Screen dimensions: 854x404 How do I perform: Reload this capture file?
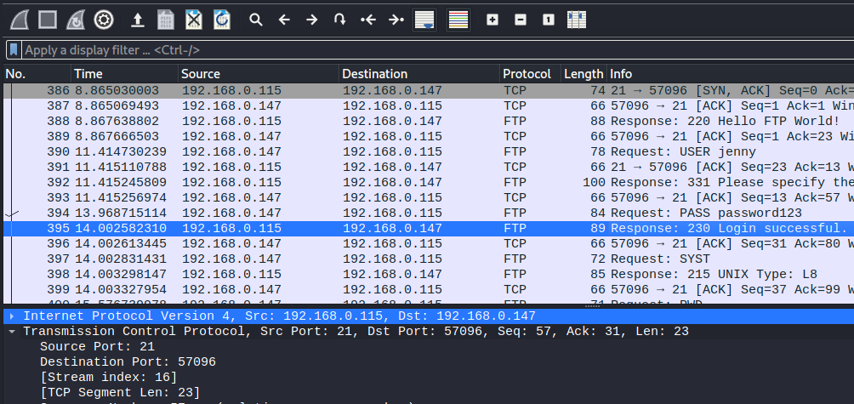click(222, 20)
